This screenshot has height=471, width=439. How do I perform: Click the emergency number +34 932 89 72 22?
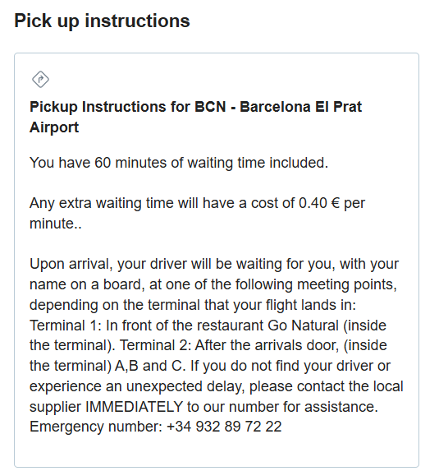224,427
